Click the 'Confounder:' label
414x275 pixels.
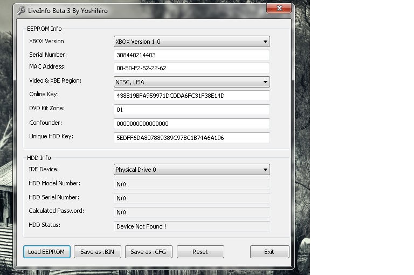pos(46,123)
